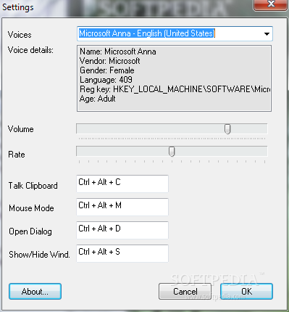Click the 'Mouse Mode' label

31,208
